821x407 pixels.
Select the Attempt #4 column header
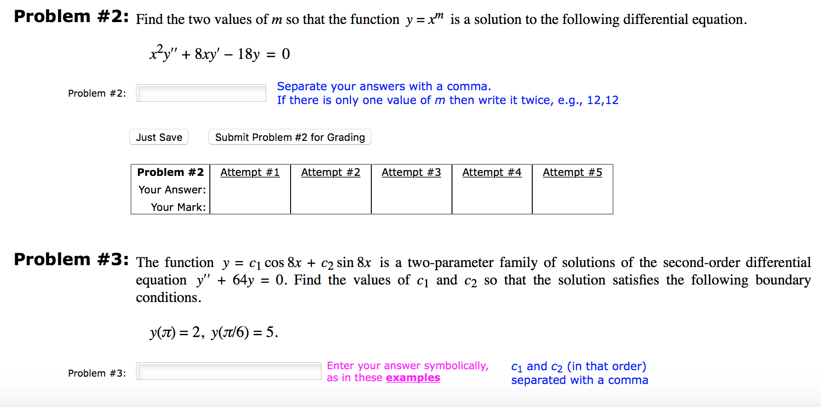pos(492,172)
